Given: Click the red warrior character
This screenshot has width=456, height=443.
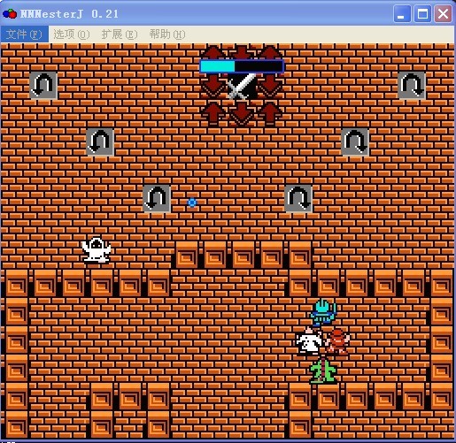Looking at the screenshot, I should click(x=337, y=341).
